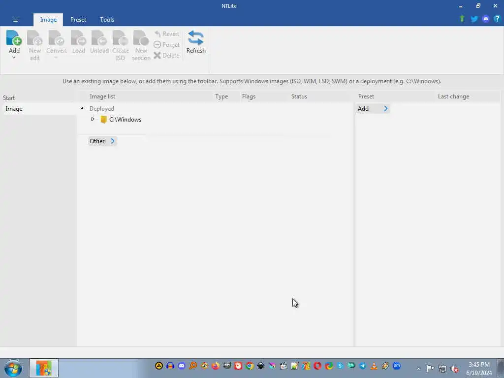Click the Add image toolbar icon

coord(14,38)
